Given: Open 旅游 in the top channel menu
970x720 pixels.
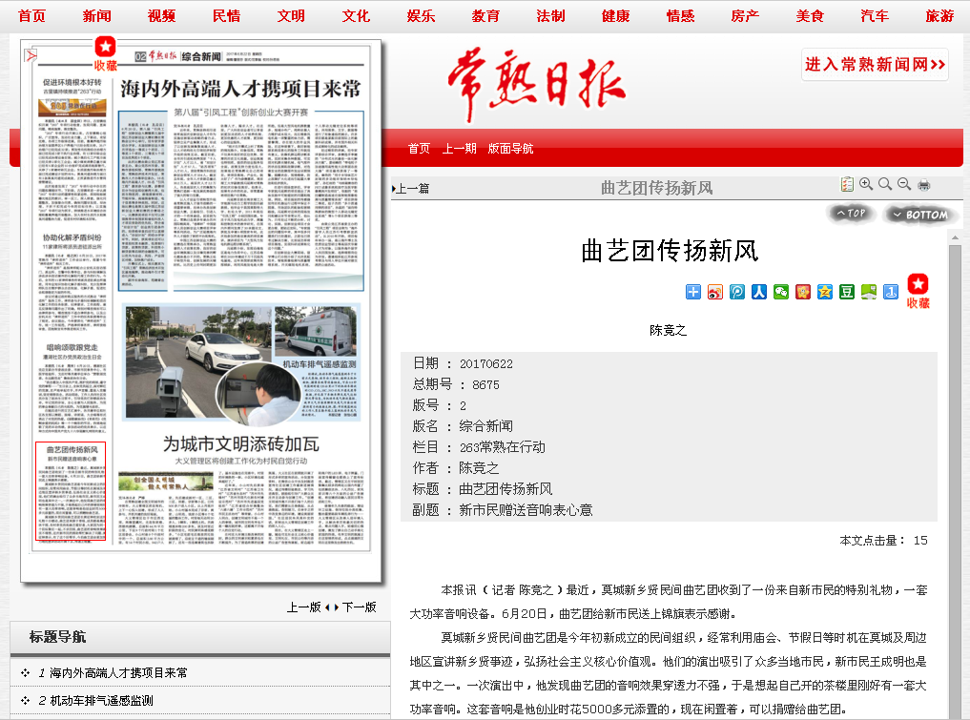Looking at the screenshot, I should tap(939, 16).
